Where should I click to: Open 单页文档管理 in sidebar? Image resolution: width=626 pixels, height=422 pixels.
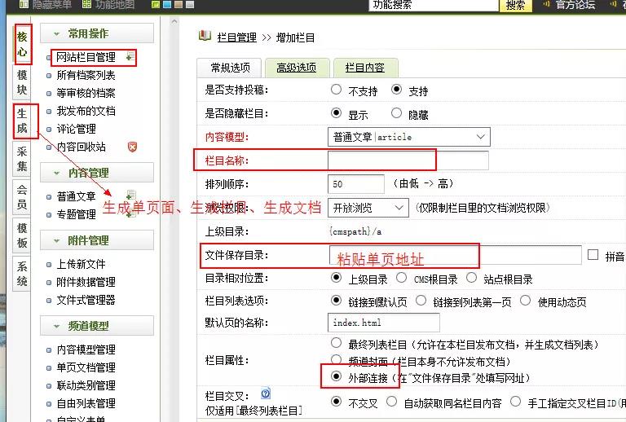pyautogui.click(x=86, y=367)
